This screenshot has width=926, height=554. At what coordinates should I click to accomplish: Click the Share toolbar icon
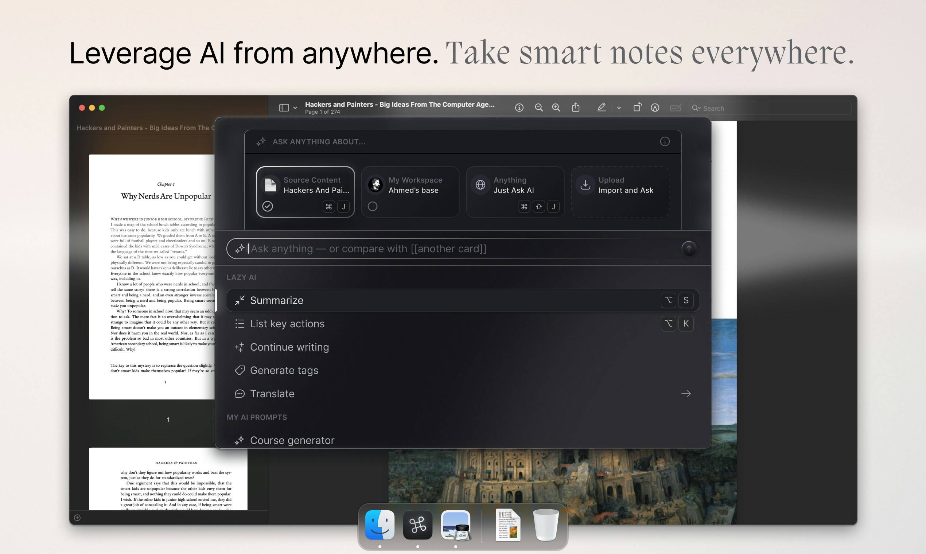(575, 108)
